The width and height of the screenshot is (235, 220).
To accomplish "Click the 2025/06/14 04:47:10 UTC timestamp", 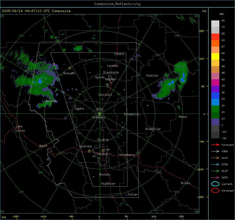I will point(36,11).
